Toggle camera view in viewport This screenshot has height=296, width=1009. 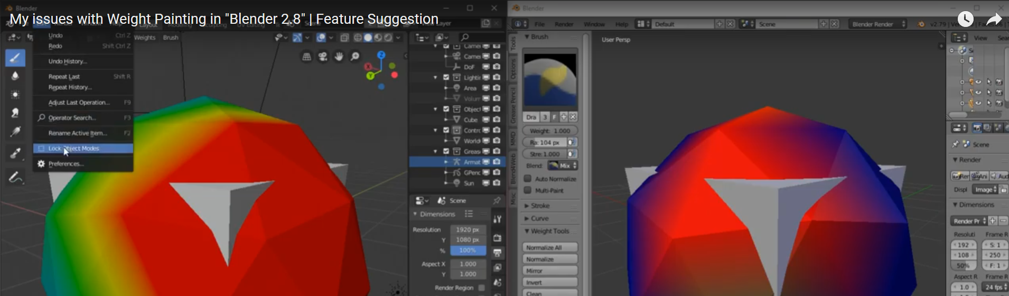coord(322,57)
